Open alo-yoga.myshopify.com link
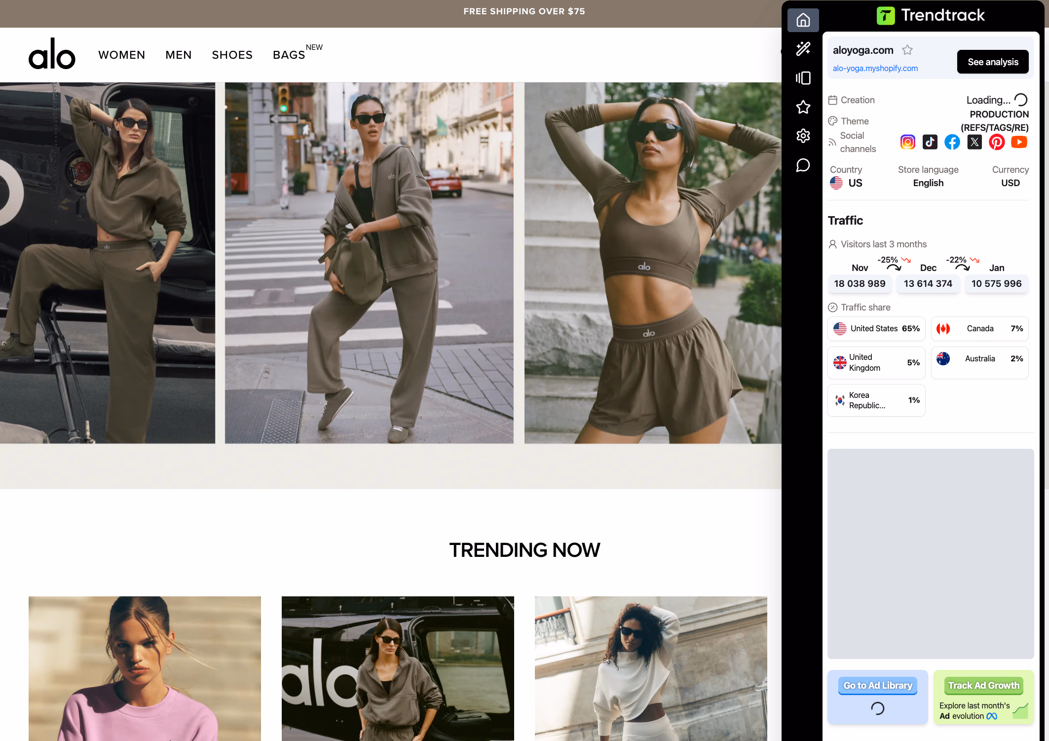This screenshot has height=741, width=1049. point(875,68)
